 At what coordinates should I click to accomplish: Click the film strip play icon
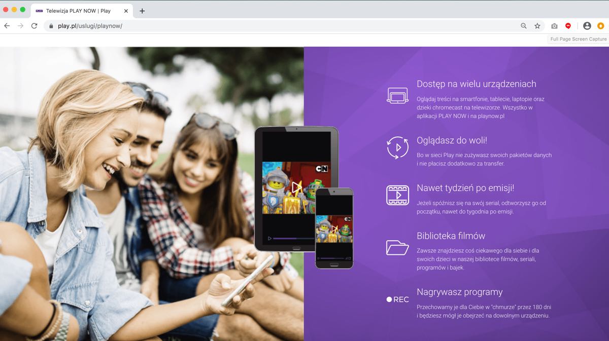pyautogui.click(x=397, y=195)
